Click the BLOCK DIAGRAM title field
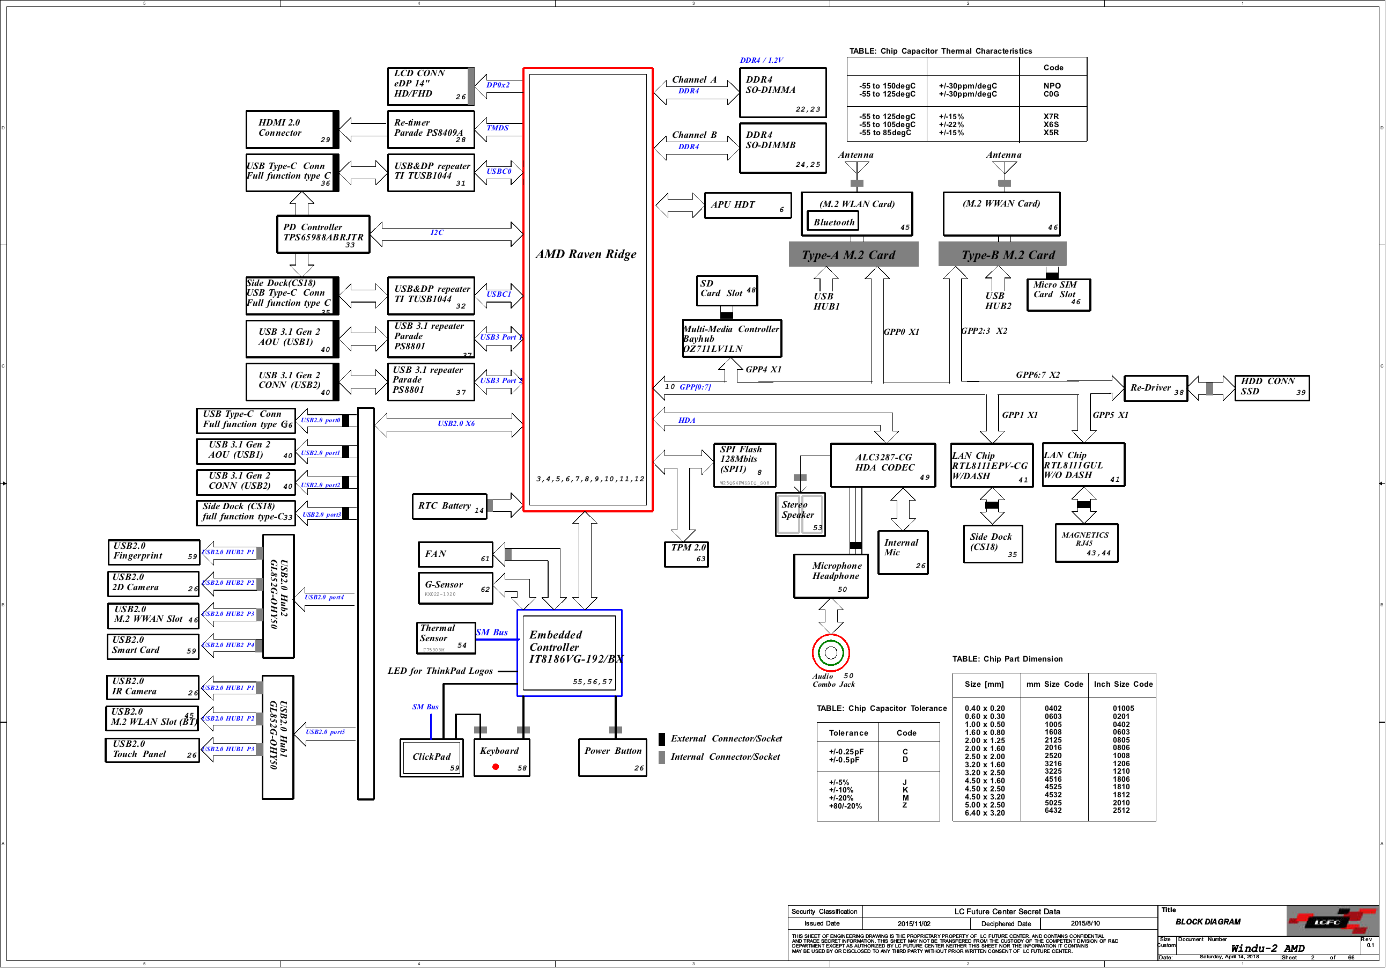This screenshot has height=969, width=1388. pos(1207,922)
